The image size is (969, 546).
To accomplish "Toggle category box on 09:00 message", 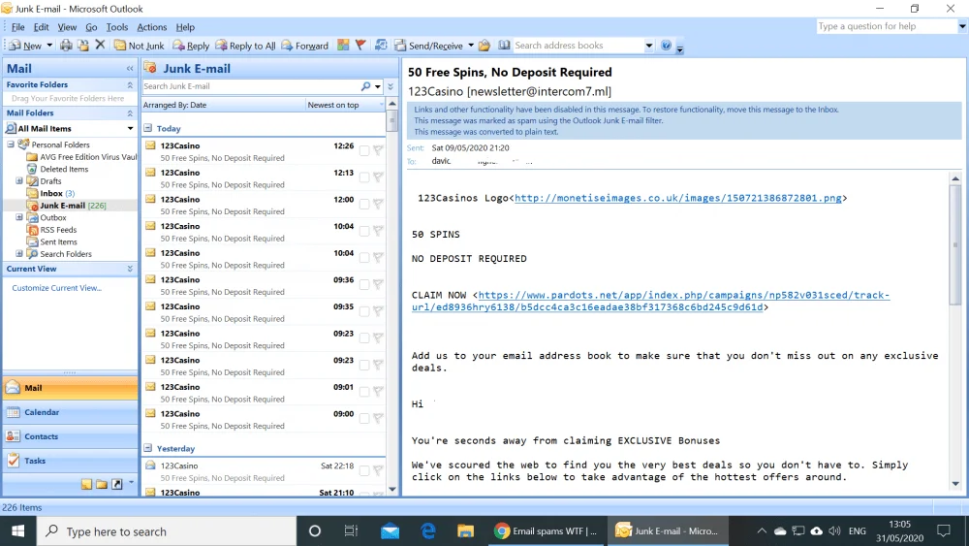I will 364,419.
